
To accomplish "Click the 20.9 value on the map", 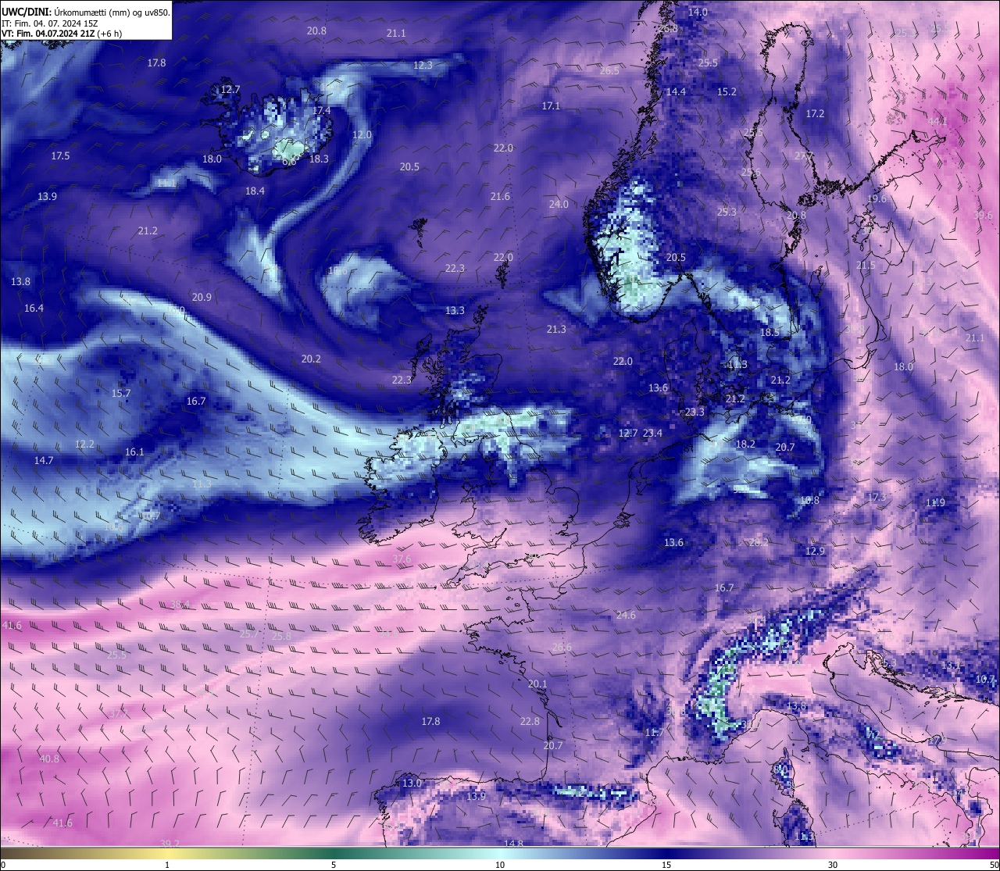I will pyautogui.click(x=202, y=298).
